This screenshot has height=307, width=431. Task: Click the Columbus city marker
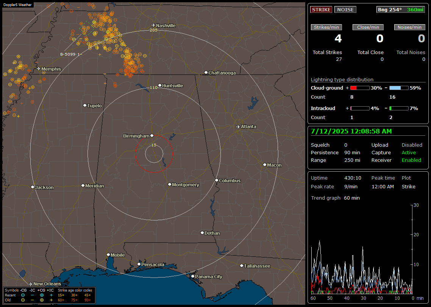[x=217, y=180]
